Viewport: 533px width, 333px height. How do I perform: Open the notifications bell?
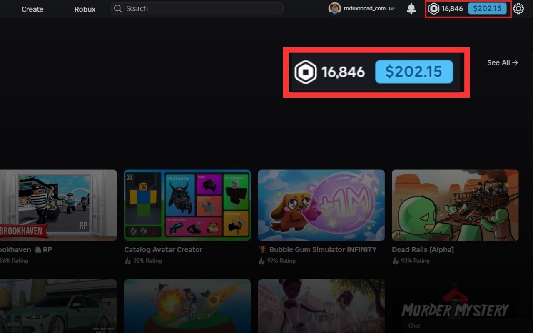(411, 8)
